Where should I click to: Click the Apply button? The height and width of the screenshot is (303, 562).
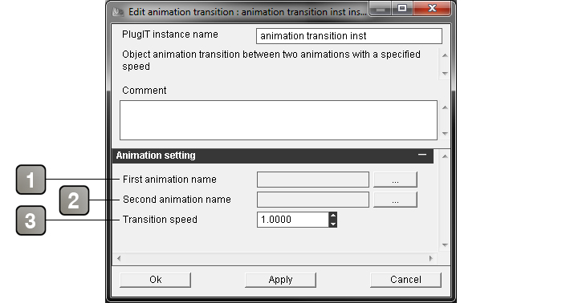(281, 280)
